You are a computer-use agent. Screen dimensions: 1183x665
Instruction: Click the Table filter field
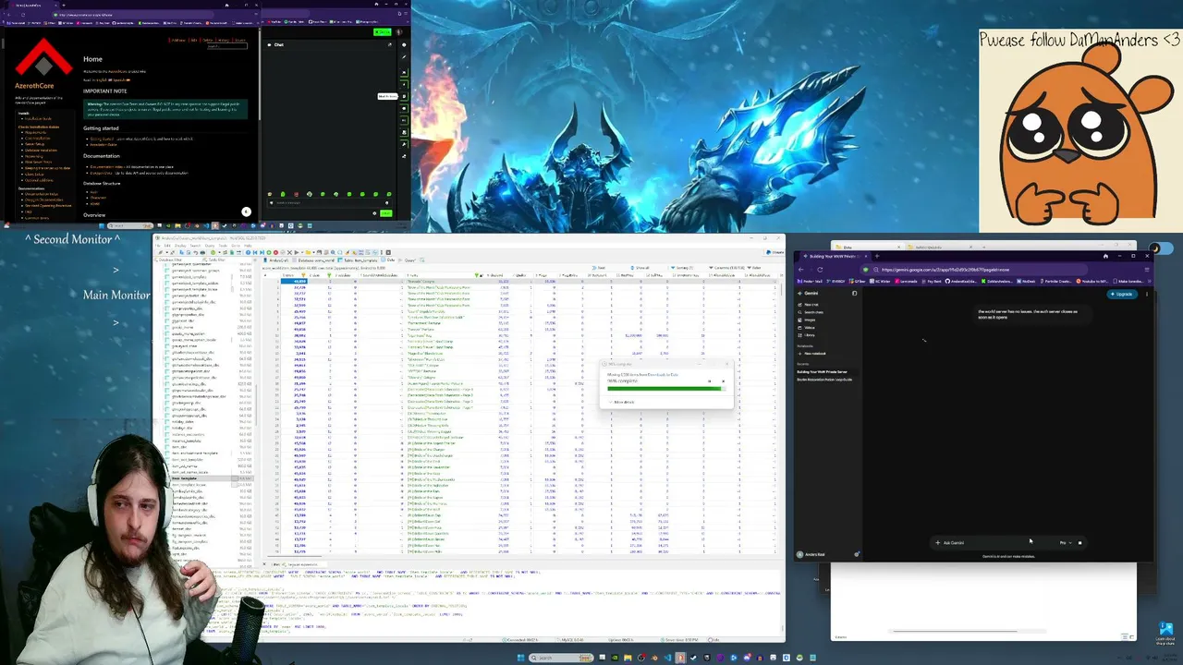[228, 260]
